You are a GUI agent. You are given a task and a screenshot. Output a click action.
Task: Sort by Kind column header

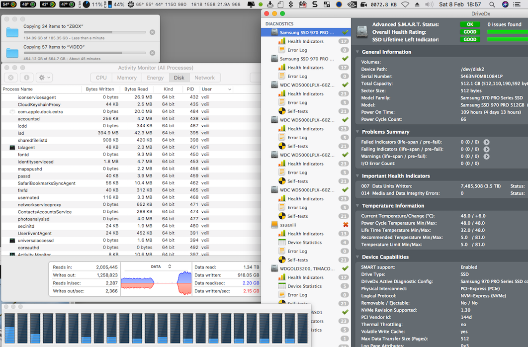point(169,89)
